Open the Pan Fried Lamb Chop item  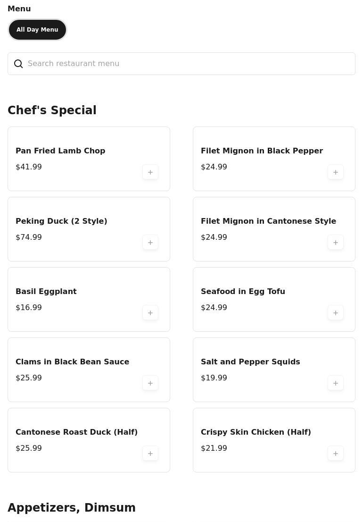[x=60, y=151]
